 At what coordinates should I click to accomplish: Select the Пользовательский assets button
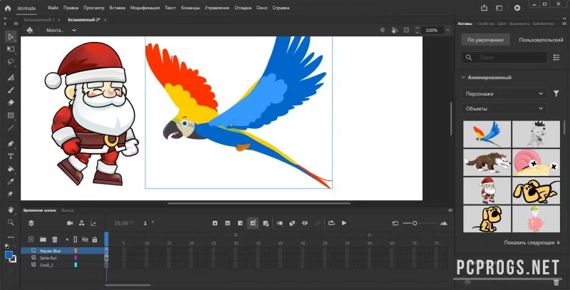click(541, 40)
